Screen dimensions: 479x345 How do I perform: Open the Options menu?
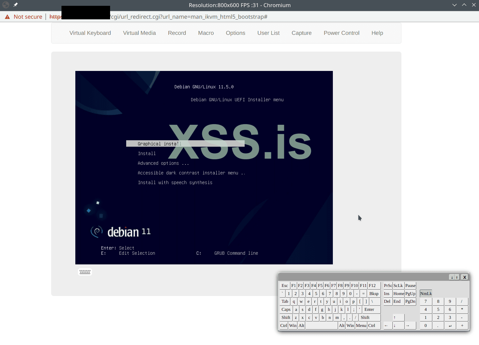(235, 33)
